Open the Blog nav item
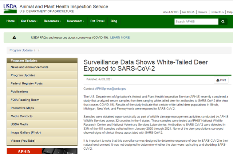Viewport: 233px width, 154px height. (x=114, y=21)
